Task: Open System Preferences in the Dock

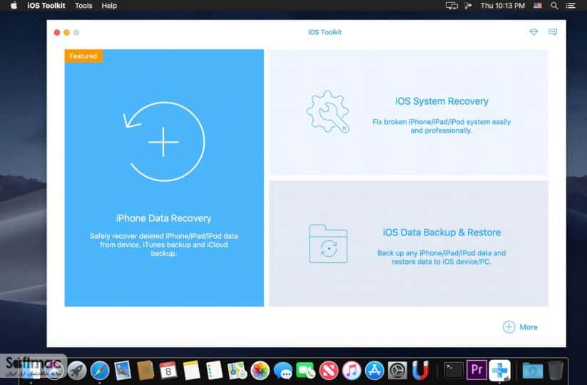Action: tap(397, 371)
